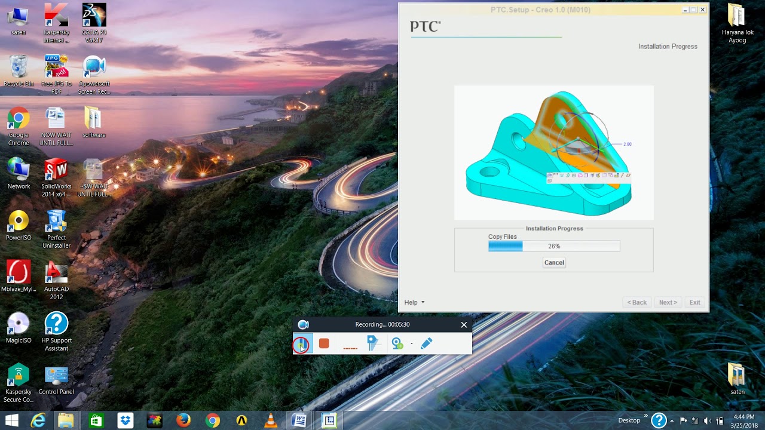The image size is (765, 430).
Task: Stop the recording with the orange square
Action: pyautogui.click(x=324, y=343)
